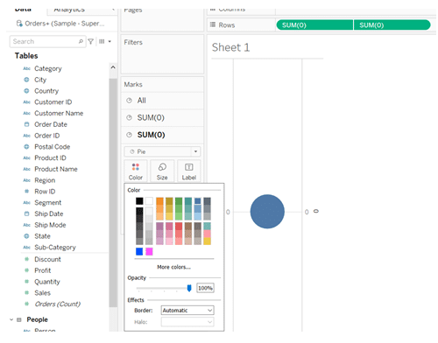Viewport: 438px width, 343px height.
Task: Open the dropdown arrow next to view options
Action: pos(109,41)
